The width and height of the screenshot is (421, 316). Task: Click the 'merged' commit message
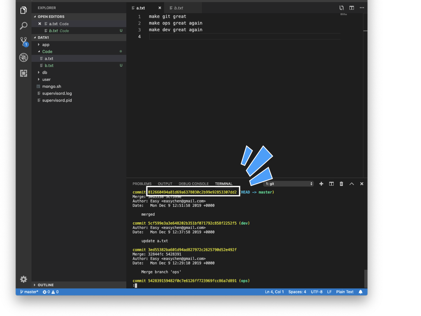148,214
